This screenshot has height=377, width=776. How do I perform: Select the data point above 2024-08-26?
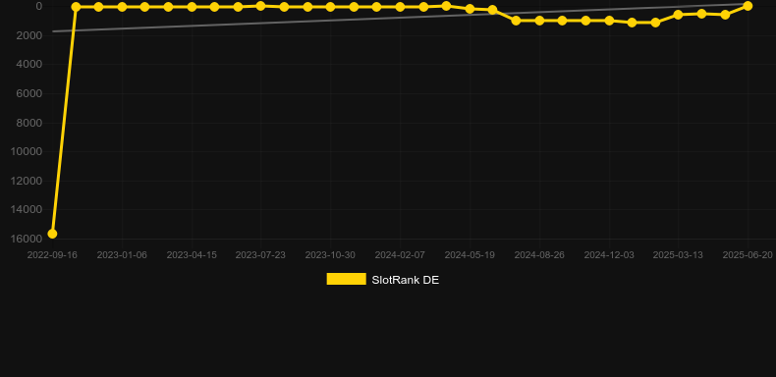pyautogui.click(x=539, y=21)
